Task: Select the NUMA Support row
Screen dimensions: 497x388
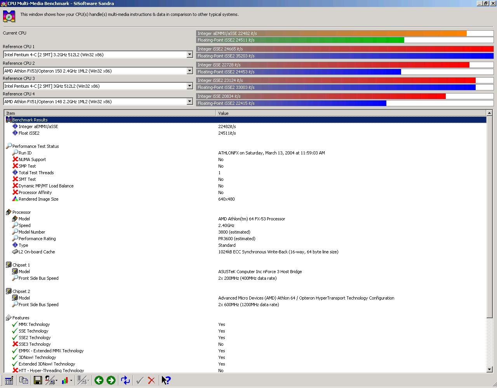Action: (245, 159)
